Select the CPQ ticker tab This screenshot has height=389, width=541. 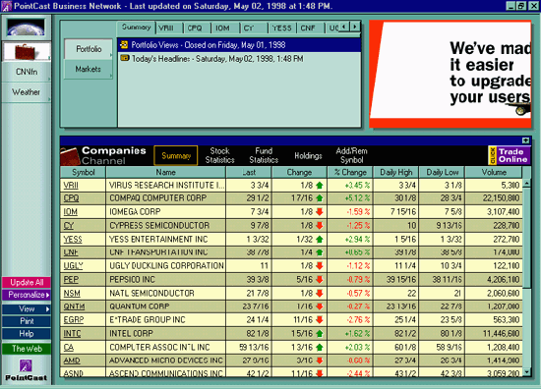click(x=194, y=28)
